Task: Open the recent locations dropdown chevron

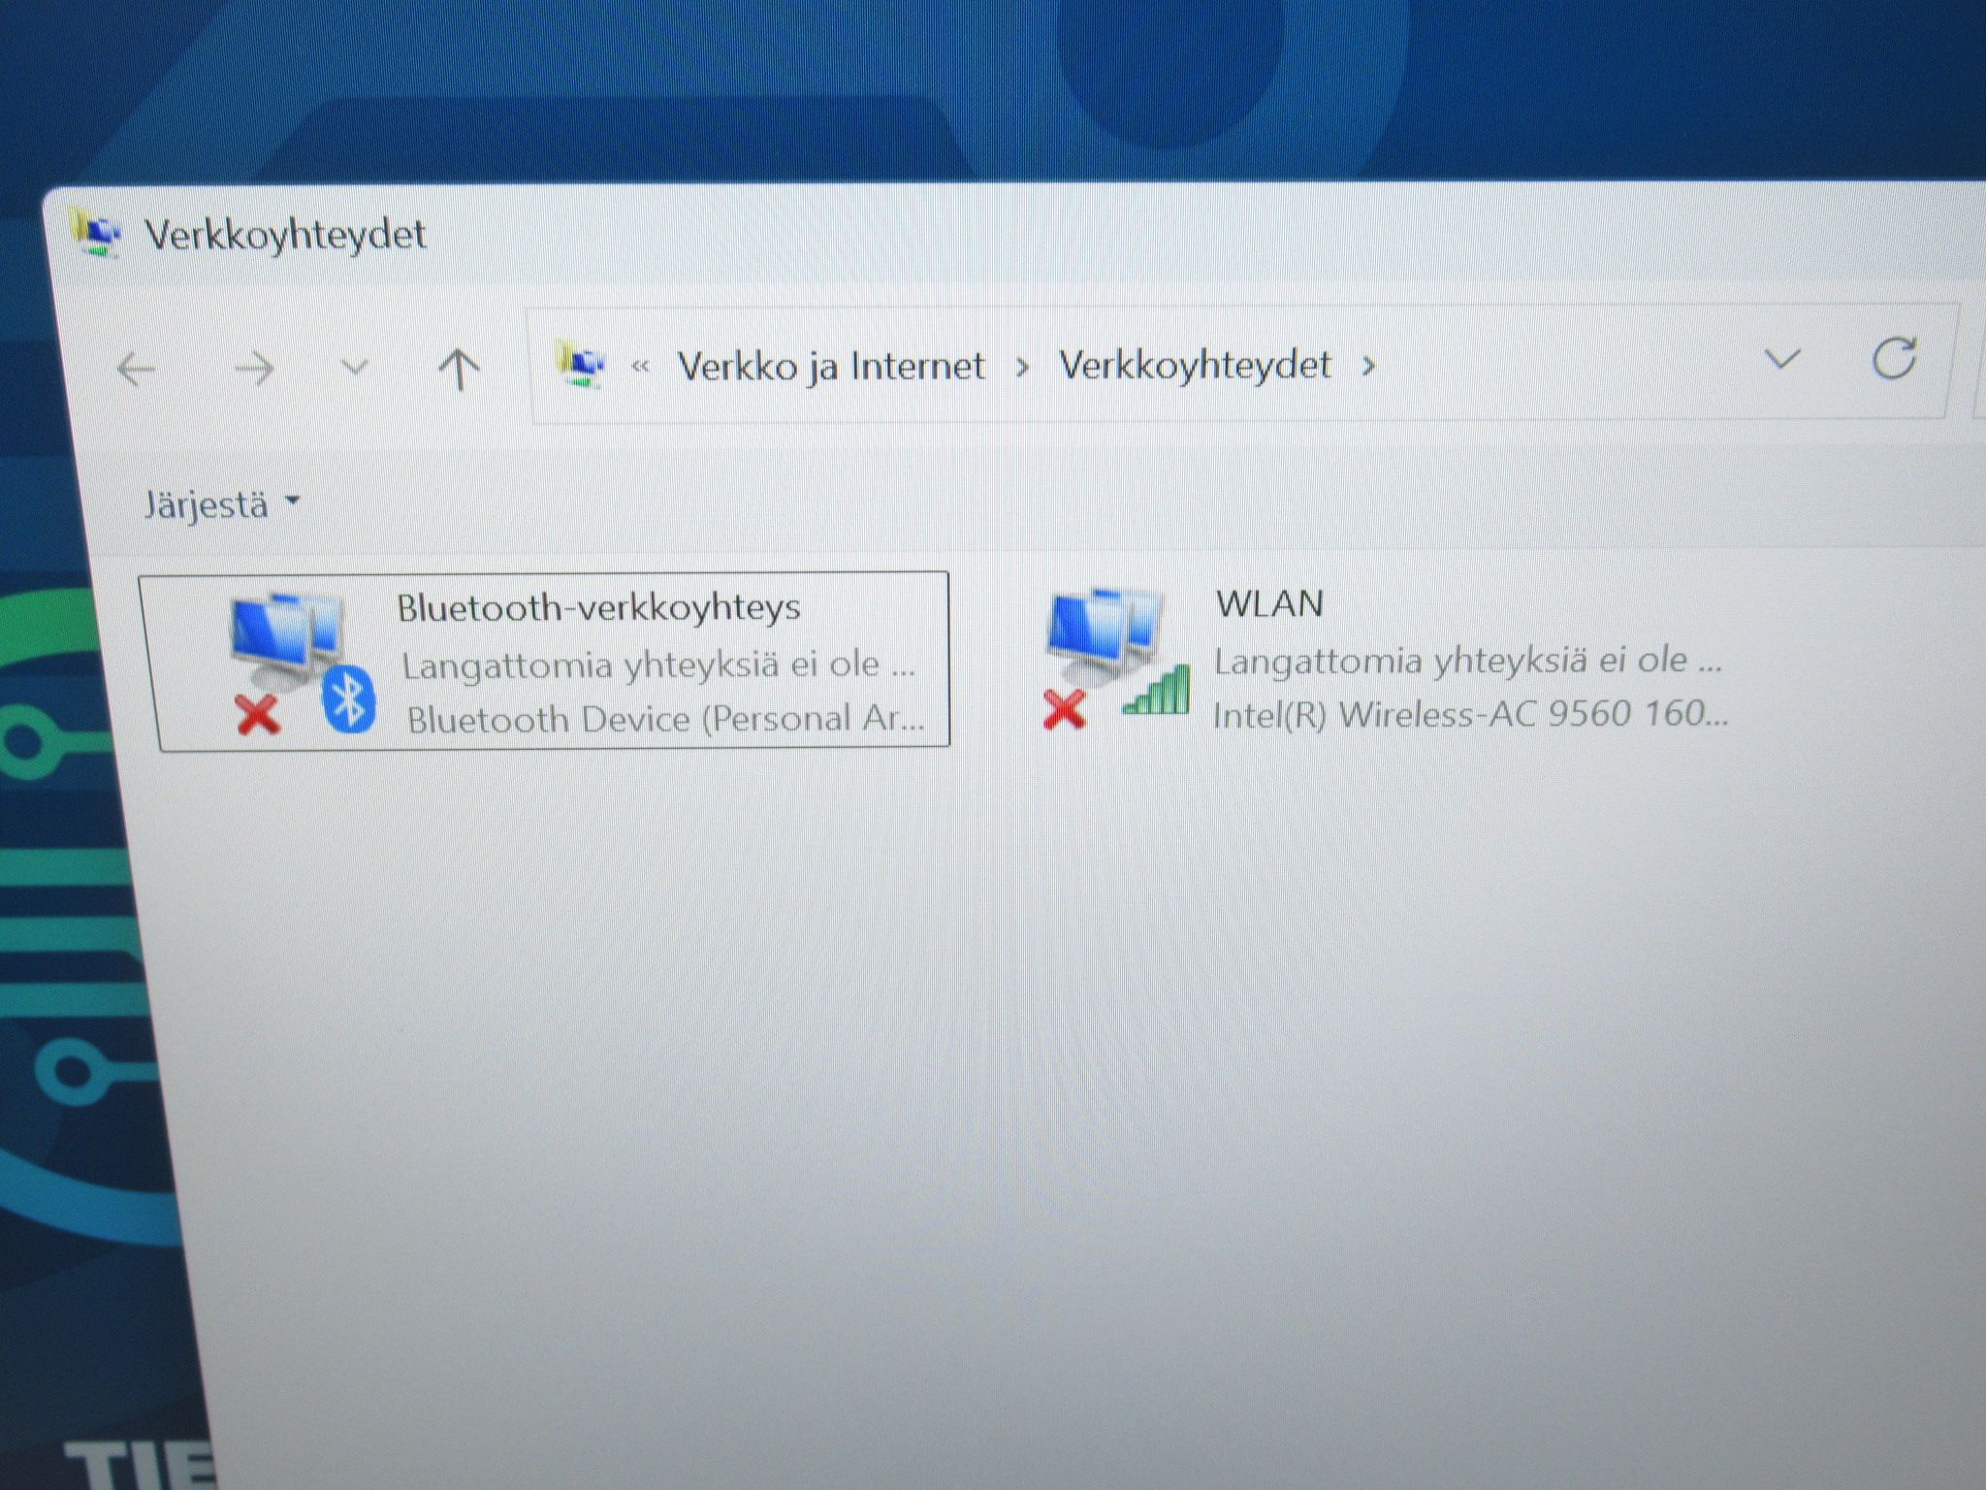Action: coord(355,369)
